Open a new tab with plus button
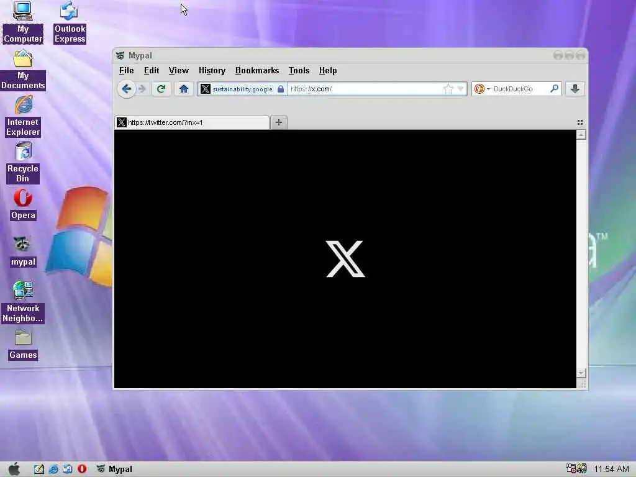 coord(279,122)
